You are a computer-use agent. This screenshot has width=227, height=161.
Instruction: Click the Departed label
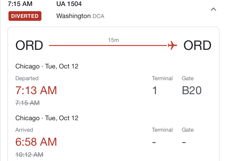point(27,78)
